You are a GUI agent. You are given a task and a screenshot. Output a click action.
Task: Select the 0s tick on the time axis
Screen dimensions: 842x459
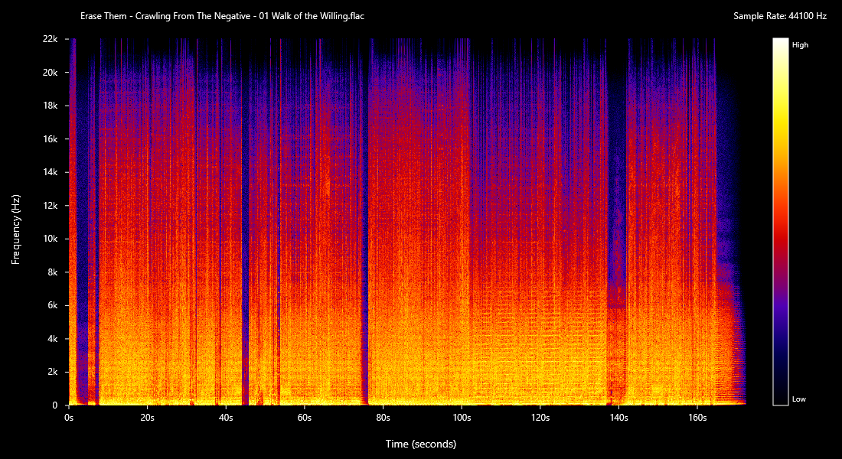(69, 418)
